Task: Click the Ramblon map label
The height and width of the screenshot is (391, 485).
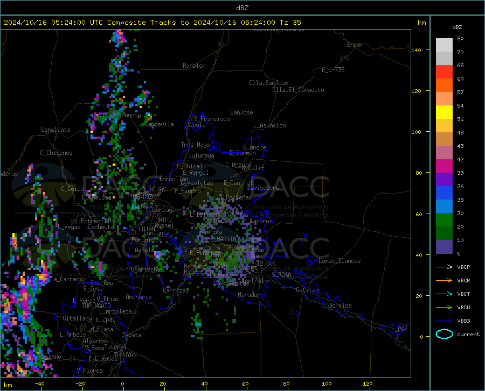Action: 194,66
